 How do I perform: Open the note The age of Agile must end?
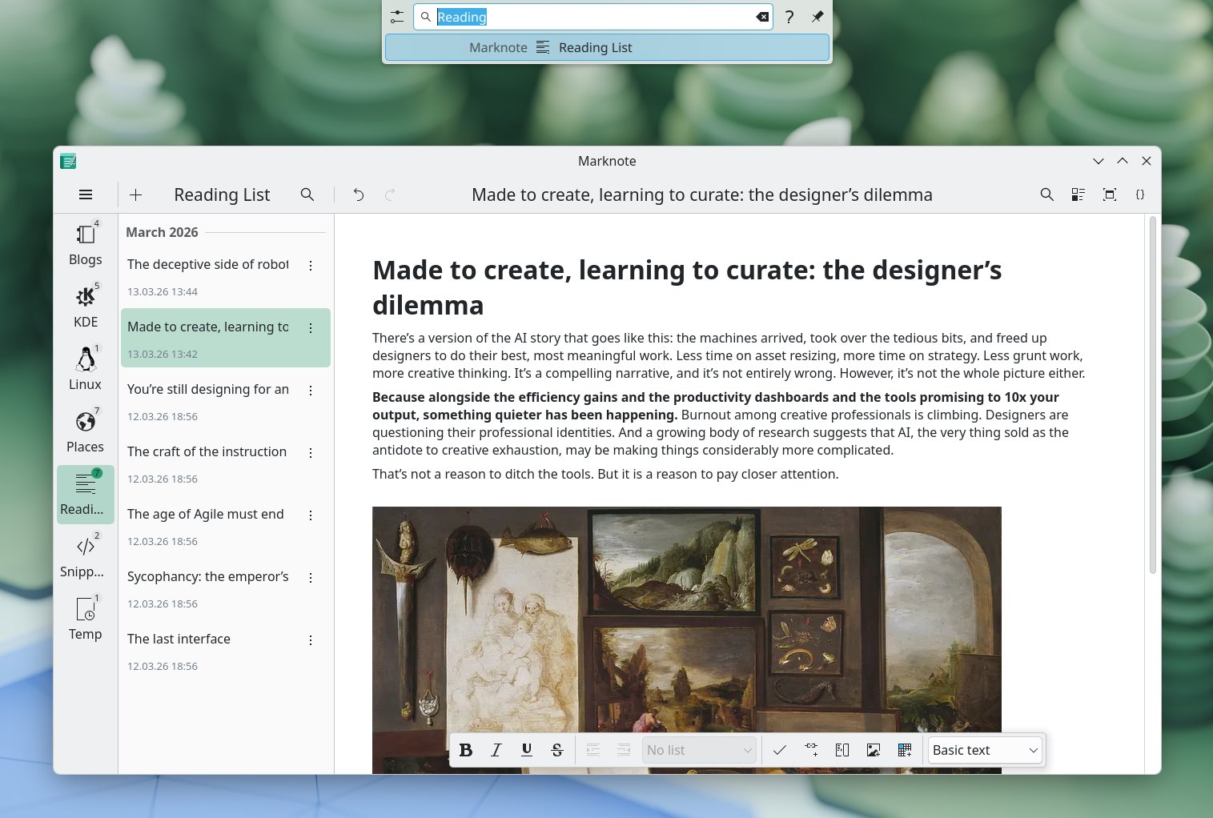206,514
